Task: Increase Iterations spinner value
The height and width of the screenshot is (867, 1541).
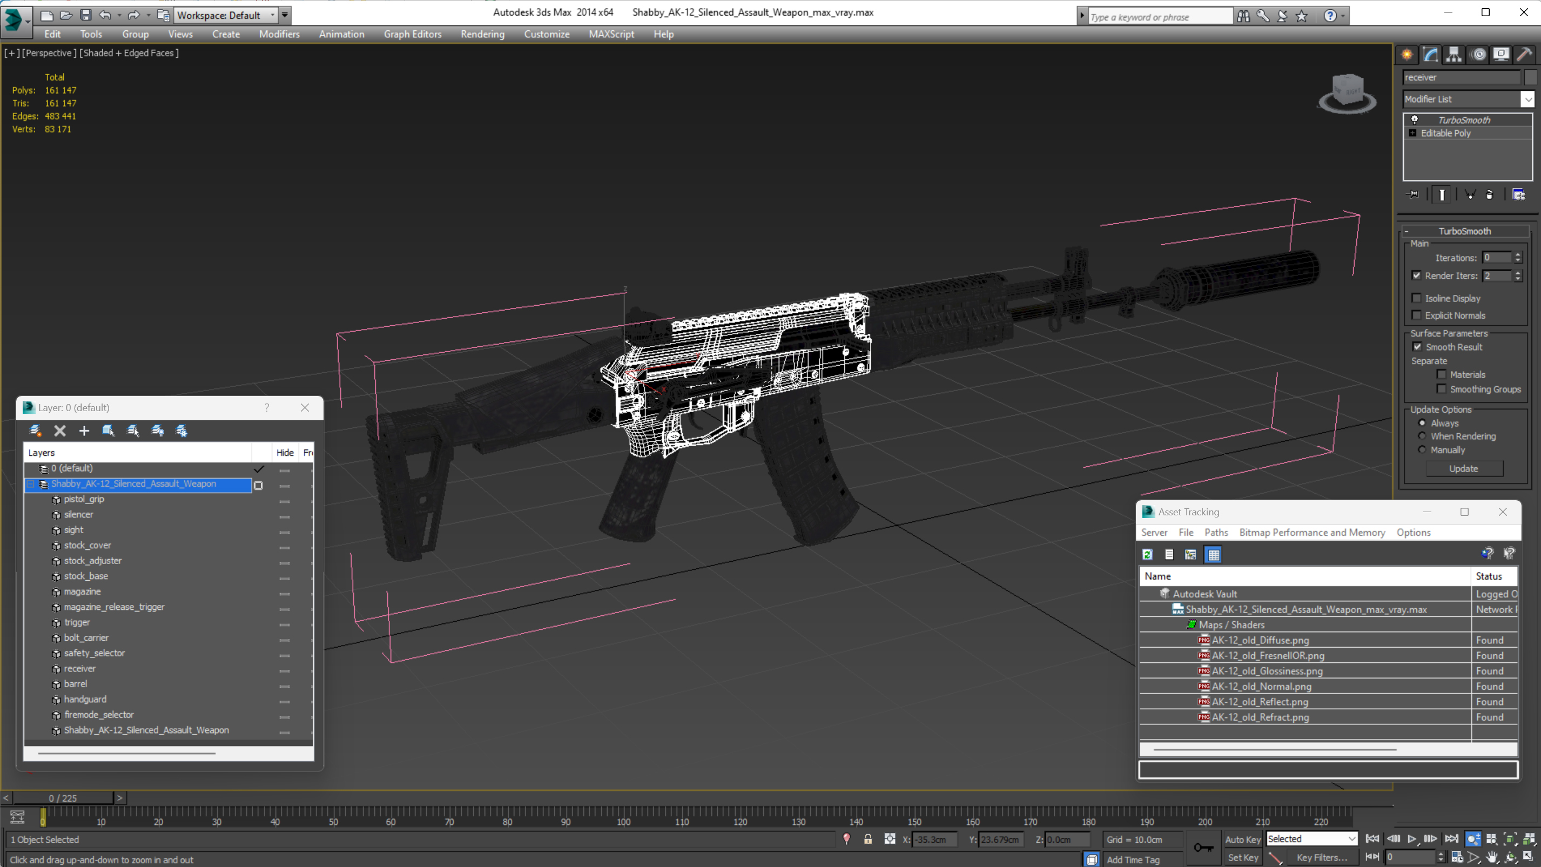Action: [1518, 255]
